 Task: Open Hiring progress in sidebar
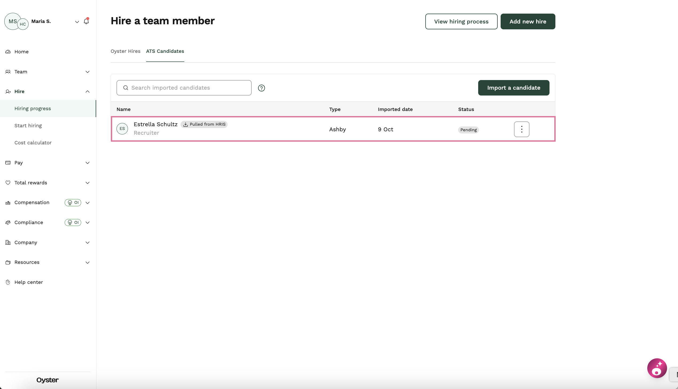coord(48,109)
